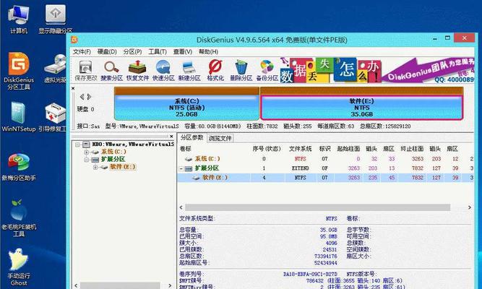Viewport: 482px width, 289px height.
Task: Click the 终止柱面 column header
Action: click(412, 149)
